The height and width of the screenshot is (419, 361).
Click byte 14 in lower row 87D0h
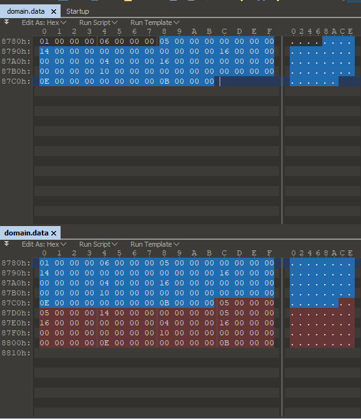pos(104,313)
